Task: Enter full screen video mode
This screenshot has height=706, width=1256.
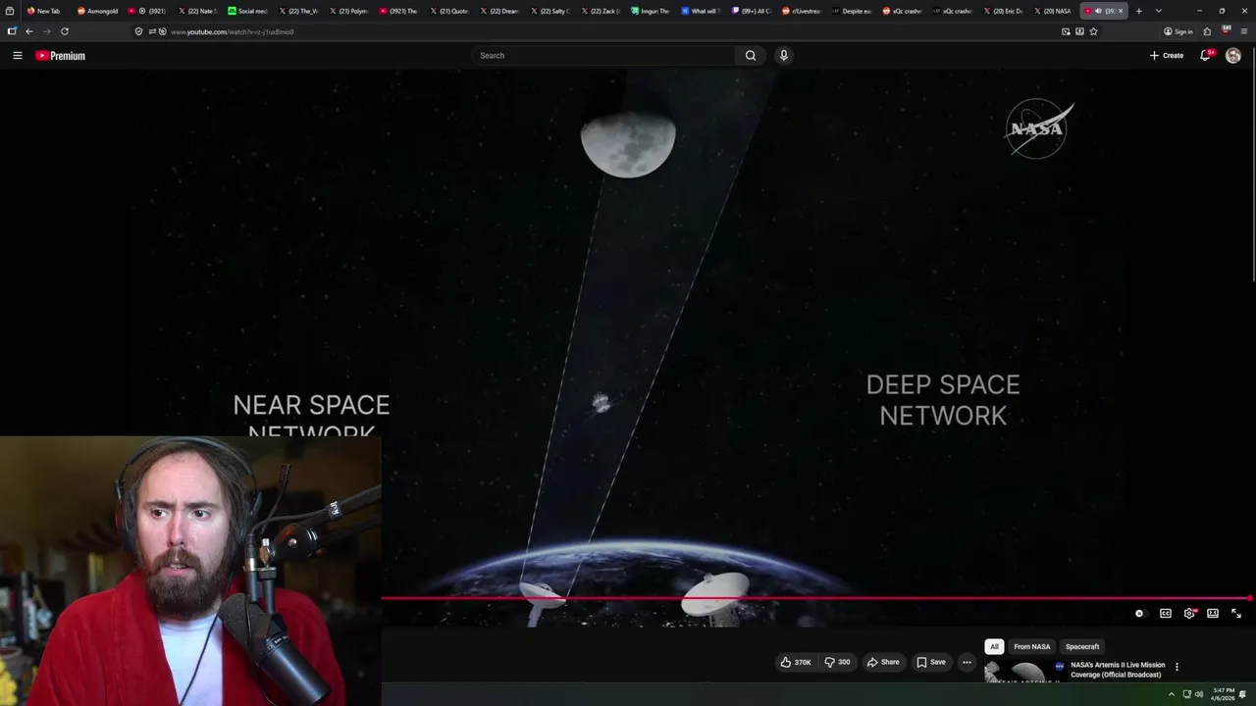Action: pos(1236,614)
